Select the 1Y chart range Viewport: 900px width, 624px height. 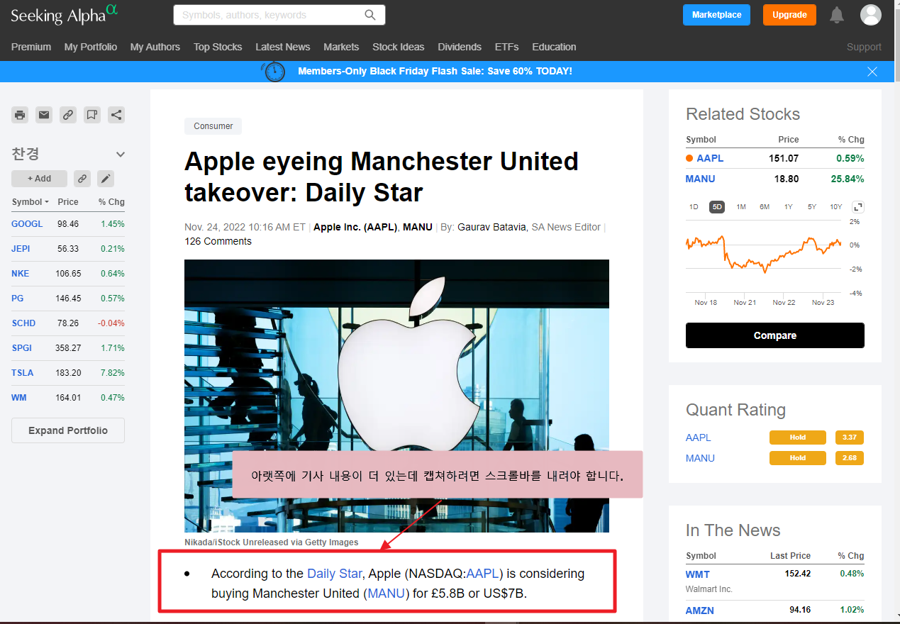tap(789, 207)
